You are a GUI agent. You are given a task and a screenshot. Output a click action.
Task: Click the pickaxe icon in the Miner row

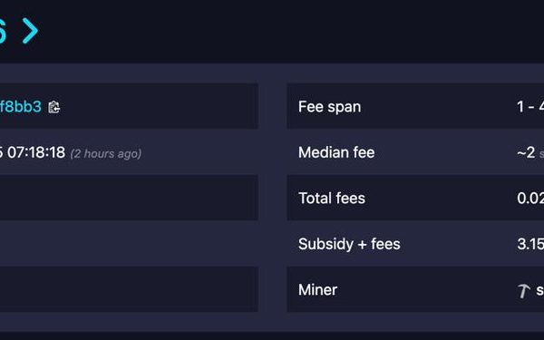pyautogui.click(x=523, y=291)
